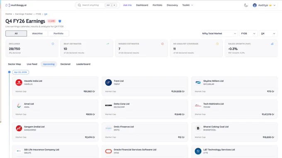Go to Dashboard in top navigation
The width and height of the screenshot is (282, 158).
click(x=142, y=5)
